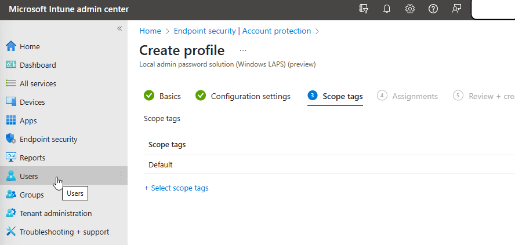This screenshot has height=245, width=515.
Task: Go to the Basics step
Action: pyautogui.click(x=162, y=96)
